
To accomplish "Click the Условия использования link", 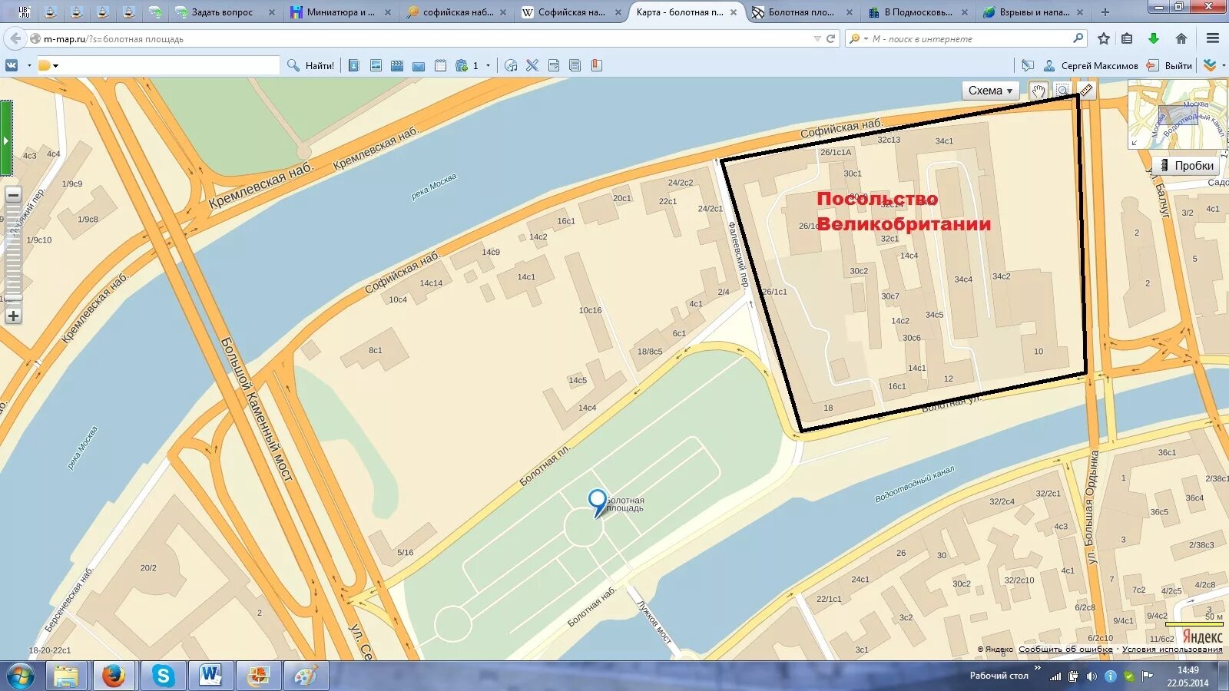I will click(x=1172, y=650).
